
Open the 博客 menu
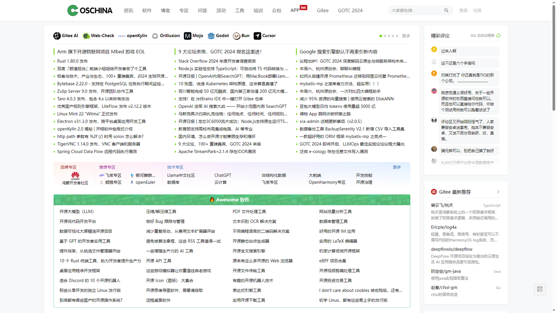pyautogui.click(x=165, y=10)
